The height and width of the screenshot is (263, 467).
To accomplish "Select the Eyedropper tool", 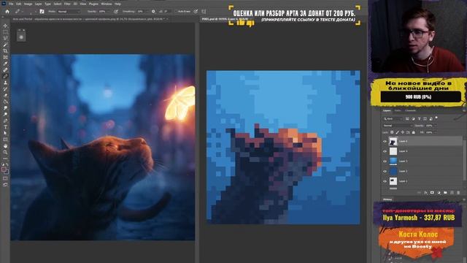I will coord(5,64).
